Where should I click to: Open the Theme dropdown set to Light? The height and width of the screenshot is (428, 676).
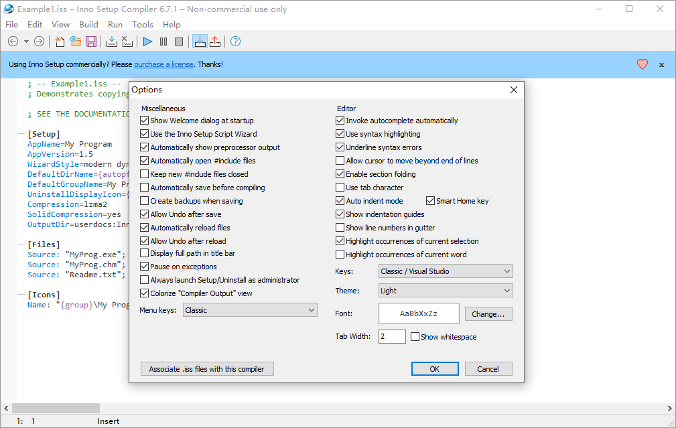click(446, 291)
